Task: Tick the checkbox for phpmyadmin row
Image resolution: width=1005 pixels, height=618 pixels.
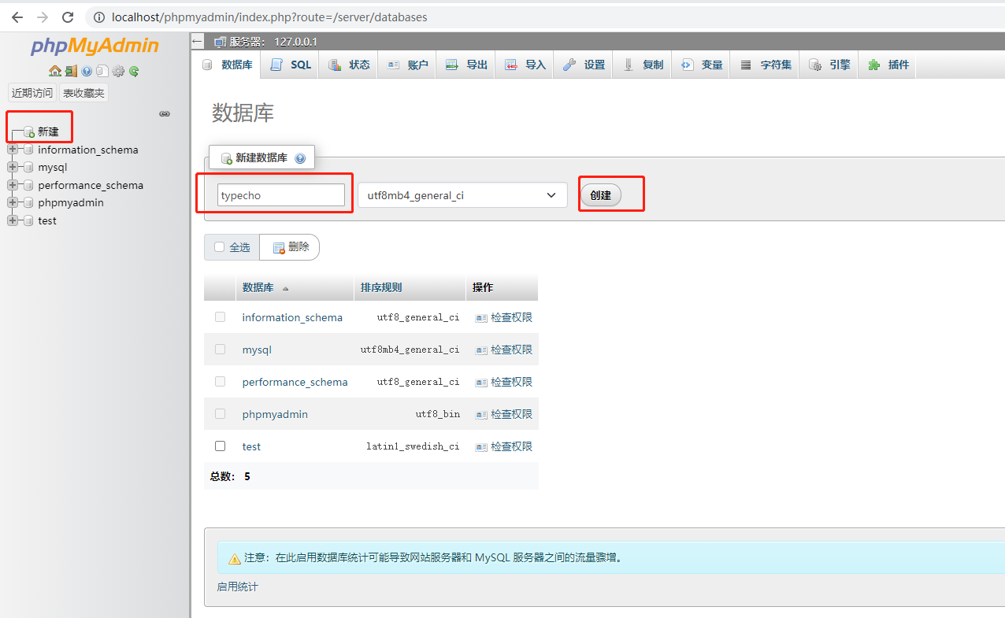Action: coord(220,413)
